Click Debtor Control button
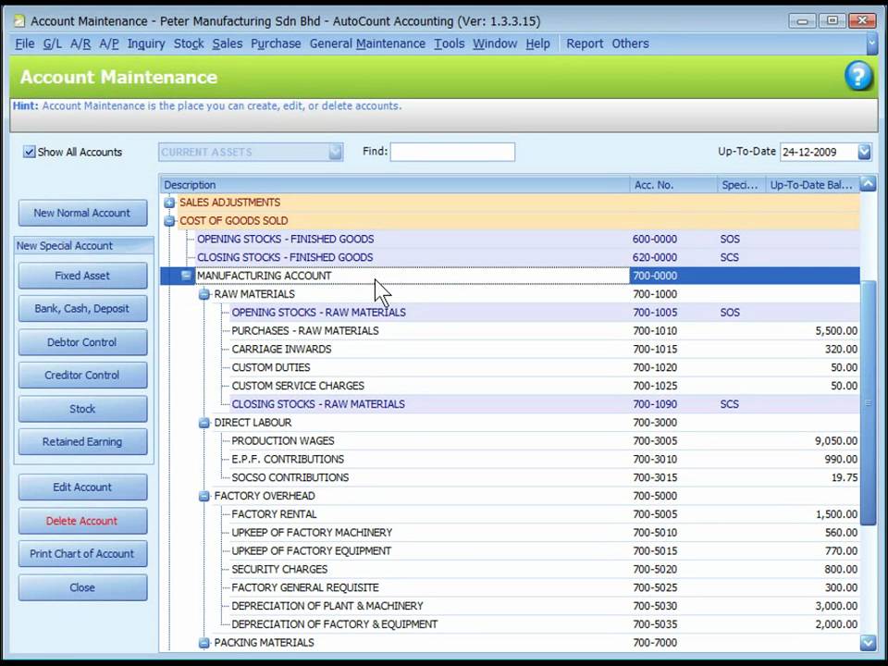The height and width of the screenshot is (666, 888). pos(82,342)
